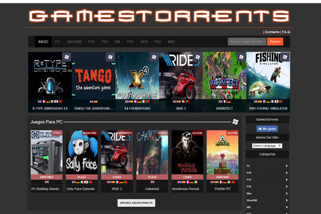Open the PSP navigation tab
The image size is (321, 214).
(x=130, y=42)
